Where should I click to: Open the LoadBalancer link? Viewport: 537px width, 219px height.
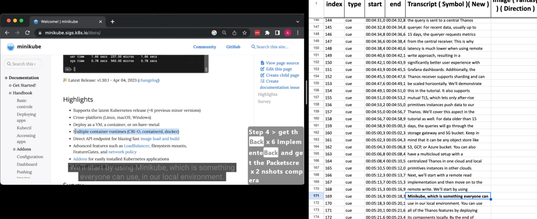coord(137,146)
